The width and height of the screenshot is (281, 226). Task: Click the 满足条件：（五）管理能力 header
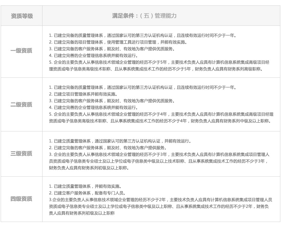tap(144, 16)
